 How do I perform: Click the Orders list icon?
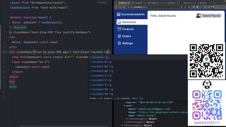pos(119,36)
